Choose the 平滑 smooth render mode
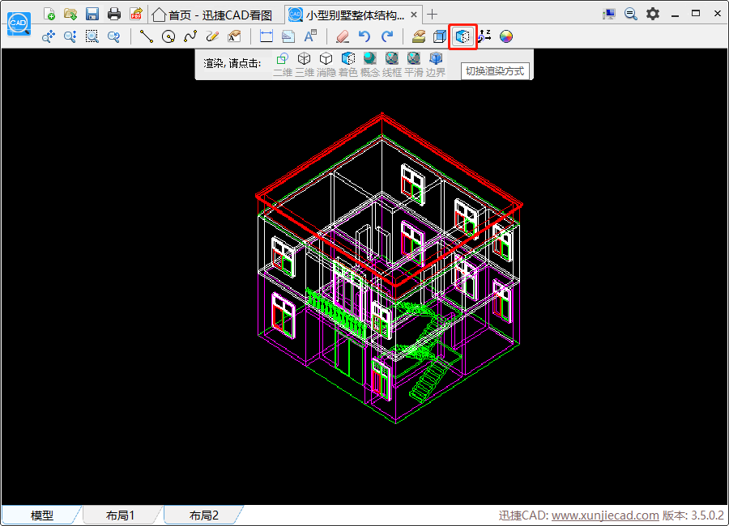Screen dimensions: 729x526 pos(413,65)
